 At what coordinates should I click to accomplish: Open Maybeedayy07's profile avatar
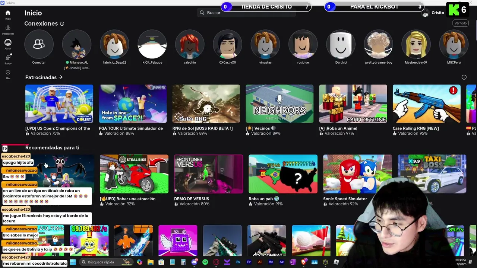[x=416, y=44]
